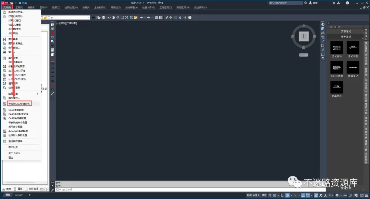Click the zoom magnifier toolbar icon
Screen dimensions: 370x199
tap(118, 18)
